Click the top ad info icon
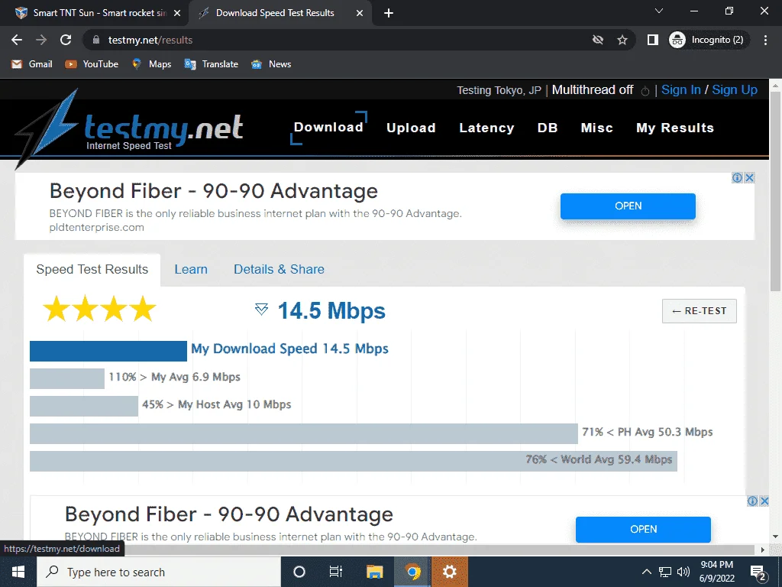This screenshot has height=587, width=782. (x=737, y=177)
